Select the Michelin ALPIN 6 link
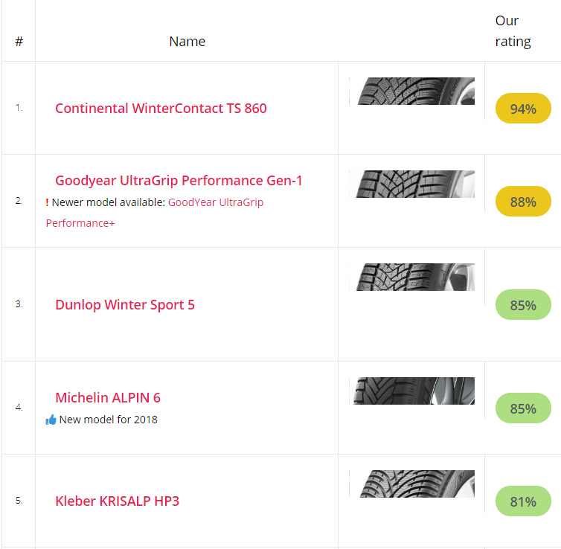561x549 pixels. (108, 398)
